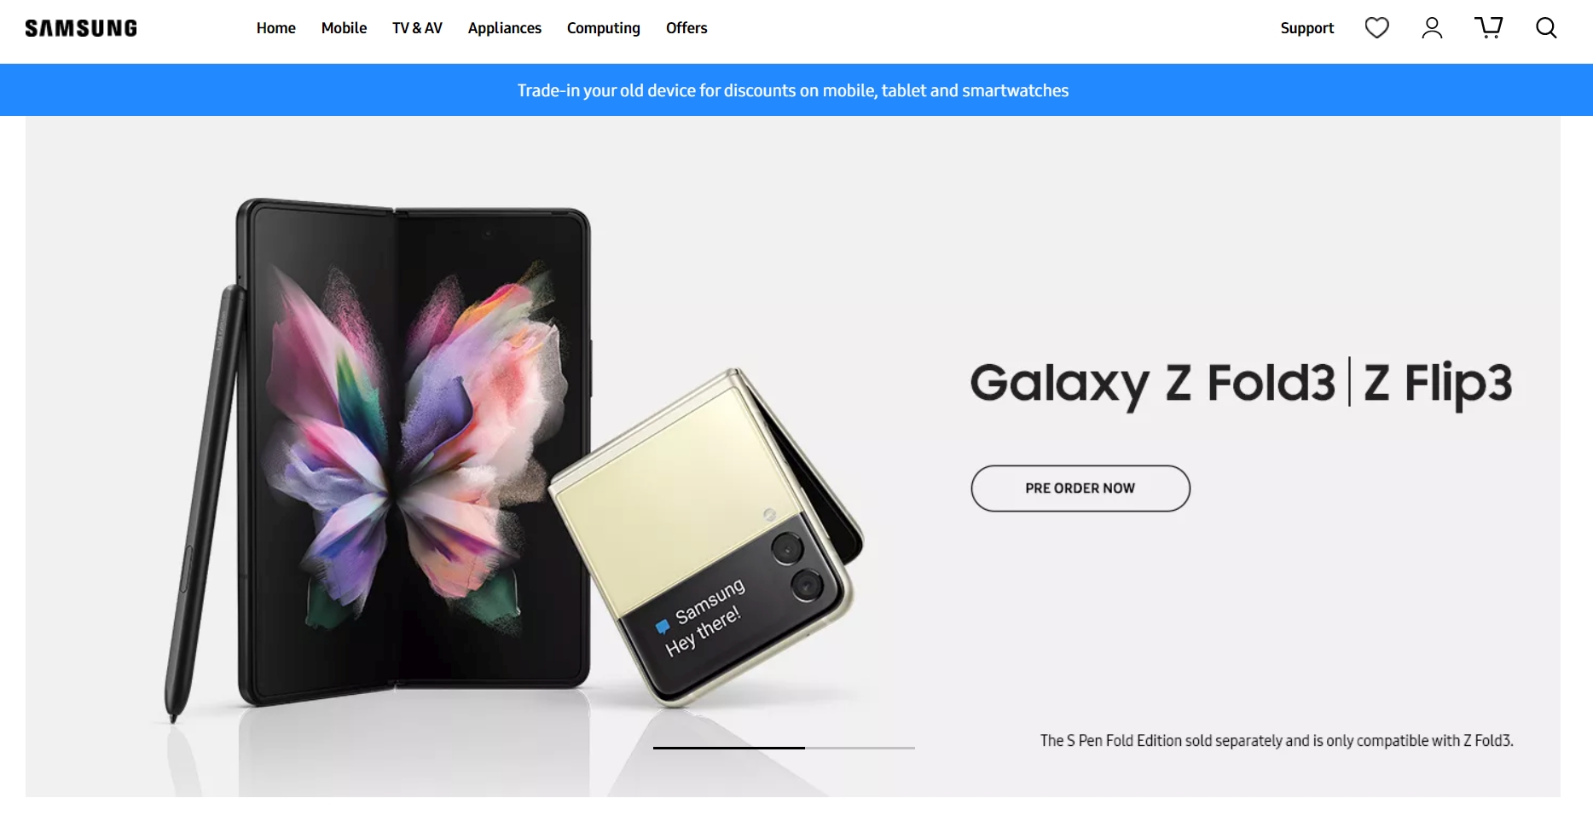Click the Support link
The height and width of the screenshot is (827, 1593).
(x=1307, y=28)
